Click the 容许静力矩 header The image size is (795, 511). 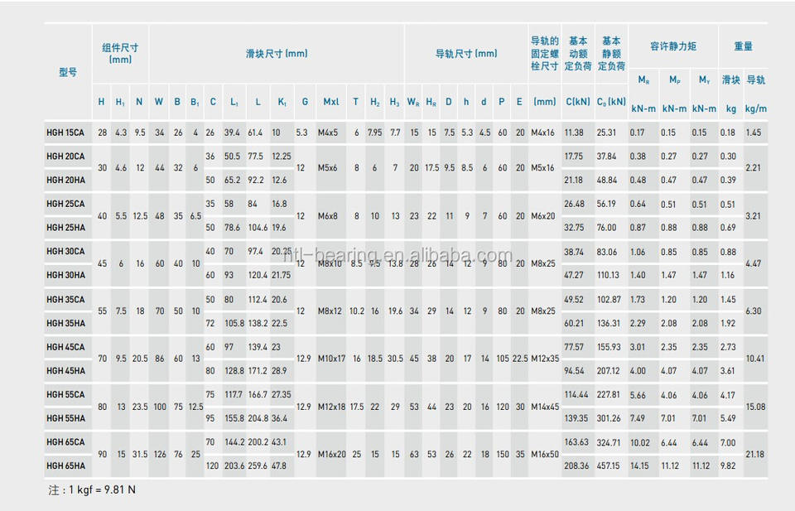(x=673, y=46)
